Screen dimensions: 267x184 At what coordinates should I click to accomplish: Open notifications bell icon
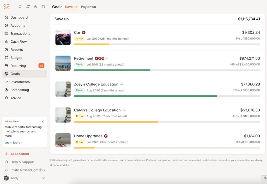pos(28,7)
